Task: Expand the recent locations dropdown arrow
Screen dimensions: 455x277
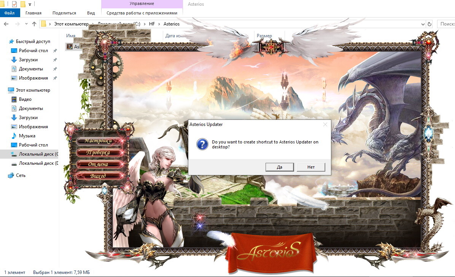Action: point(26,24)
